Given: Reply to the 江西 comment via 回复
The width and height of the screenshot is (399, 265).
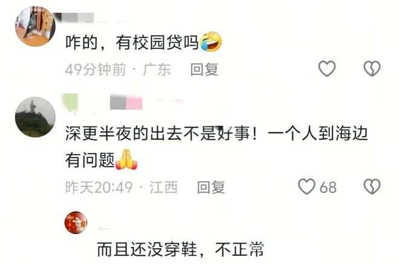Looking at the screenshot, I should [x=211, y=188].
